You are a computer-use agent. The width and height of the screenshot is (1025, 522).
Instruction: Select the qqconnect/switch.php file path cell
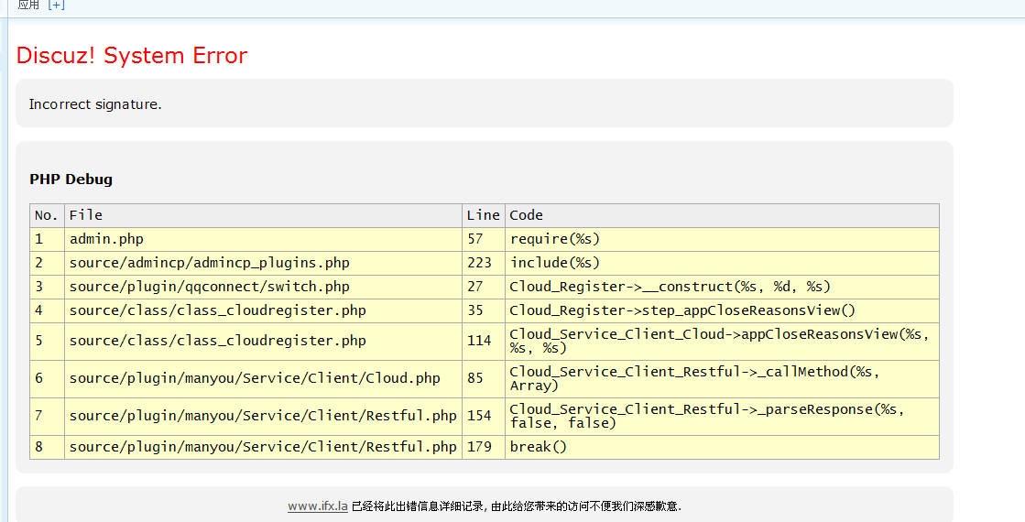coord(209,287)
